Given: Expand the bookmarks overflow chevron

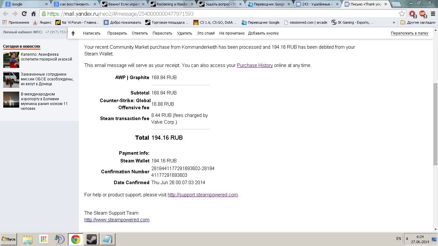Looking at the screenshot, I should tap(394, 22).
